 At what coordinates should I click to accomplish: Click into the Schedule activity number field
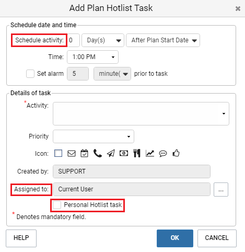point(73,40)
